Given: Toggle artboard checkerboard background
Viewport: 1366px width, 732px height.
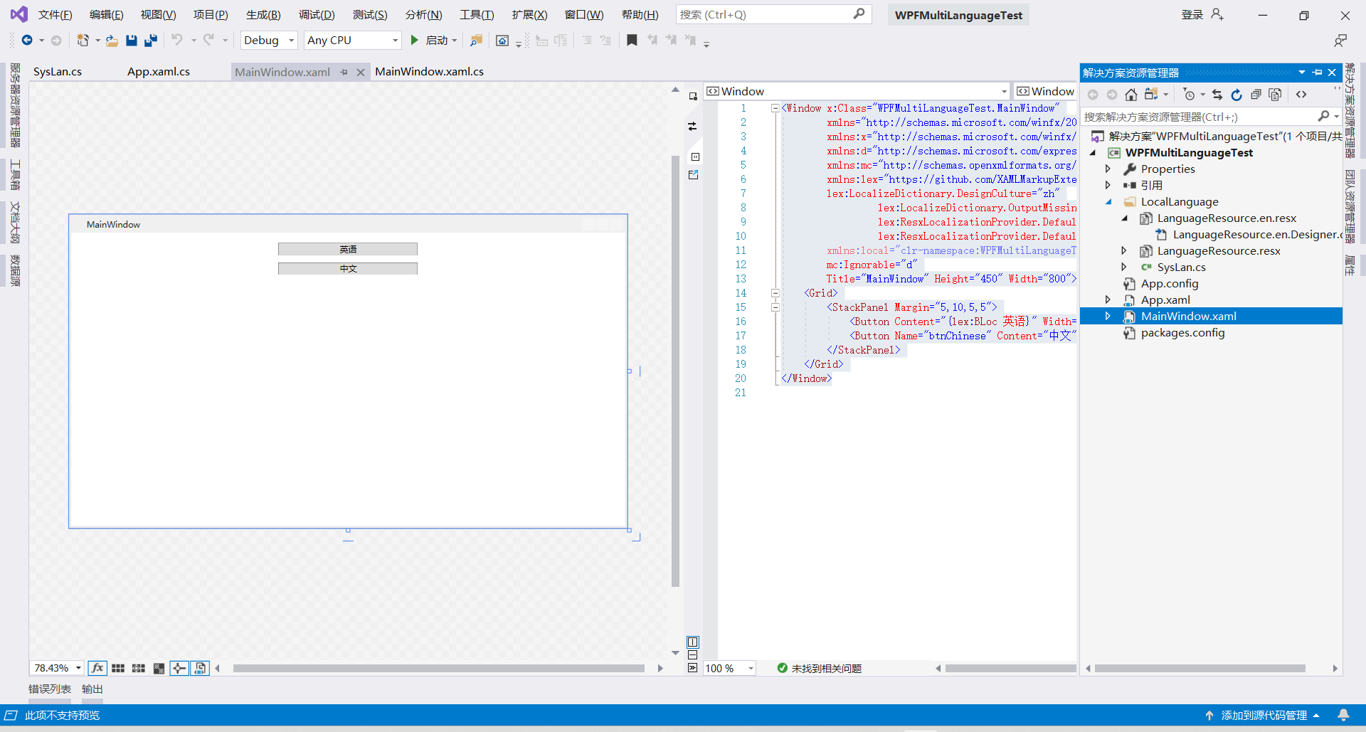Looking at the screenshot, I should (159, 668).
